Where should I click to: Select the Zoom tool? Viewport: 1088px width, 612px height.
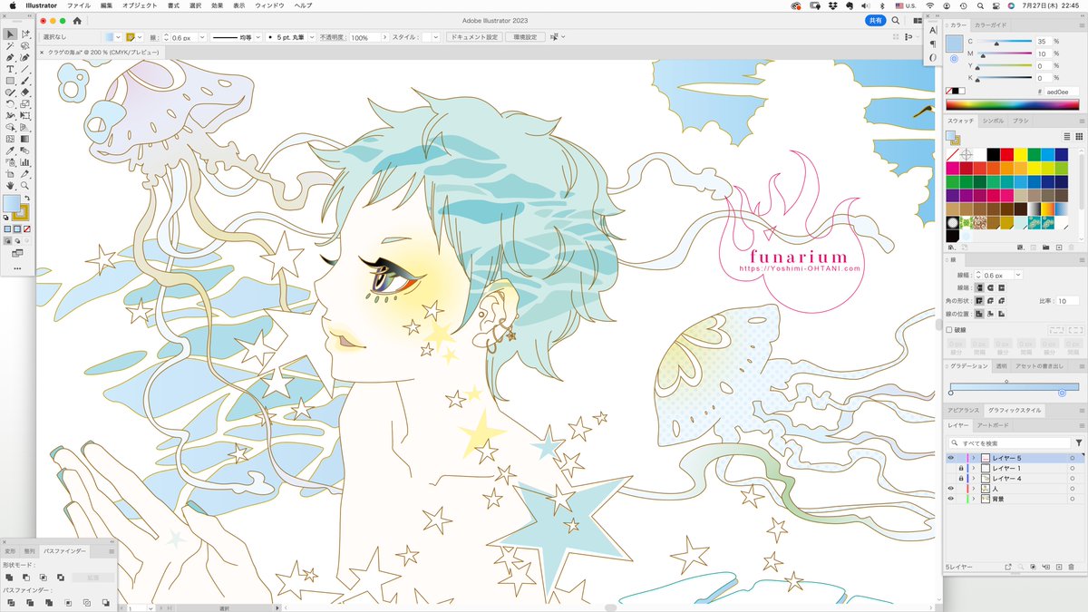point(25,186)
